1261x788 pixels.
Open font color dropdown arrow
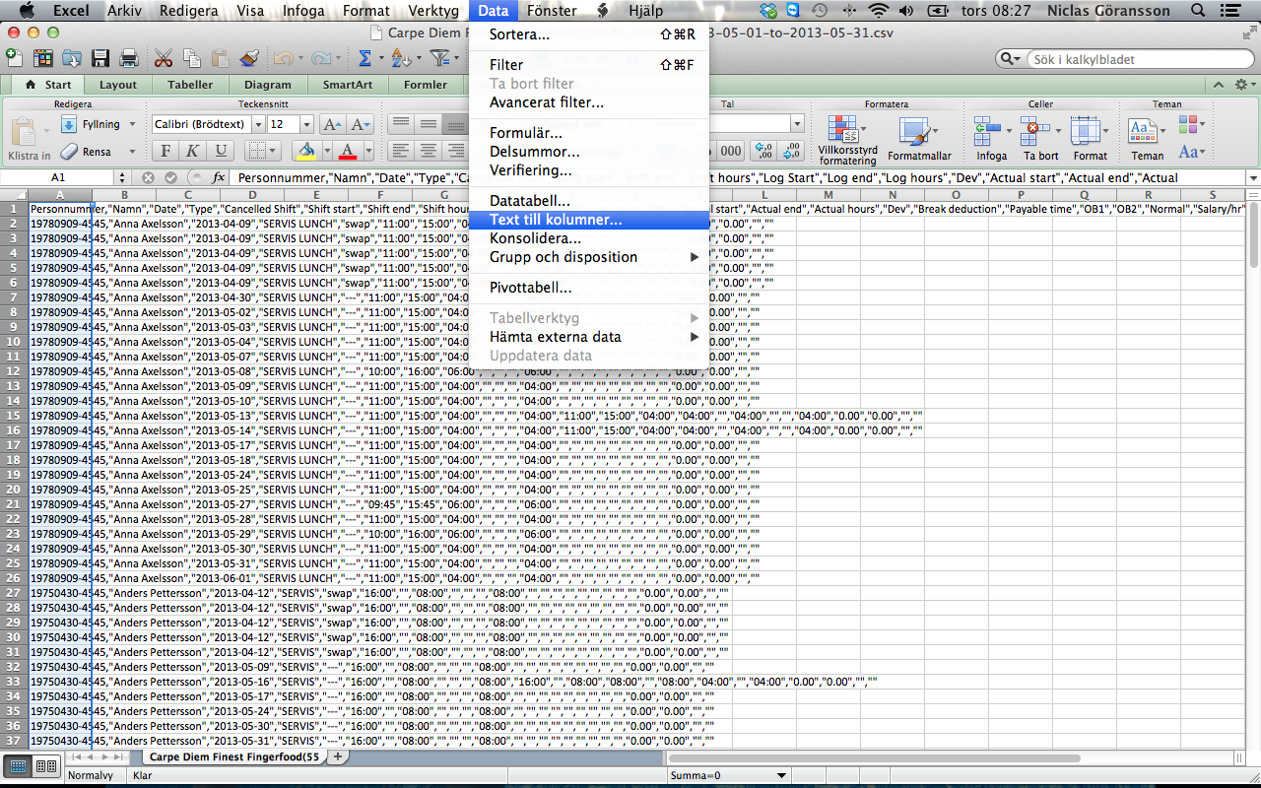coord(367,151)
